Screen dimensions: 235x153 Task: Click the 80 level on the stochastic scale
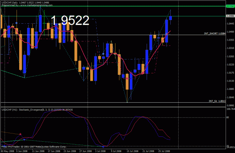(227, 117)
